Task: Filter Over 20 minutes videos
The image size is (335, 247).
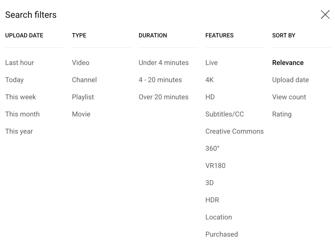Action: tap(164, 97)
